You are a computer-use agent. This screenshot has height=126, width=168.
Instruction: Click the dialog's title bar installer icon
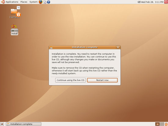tap(51, 47)
